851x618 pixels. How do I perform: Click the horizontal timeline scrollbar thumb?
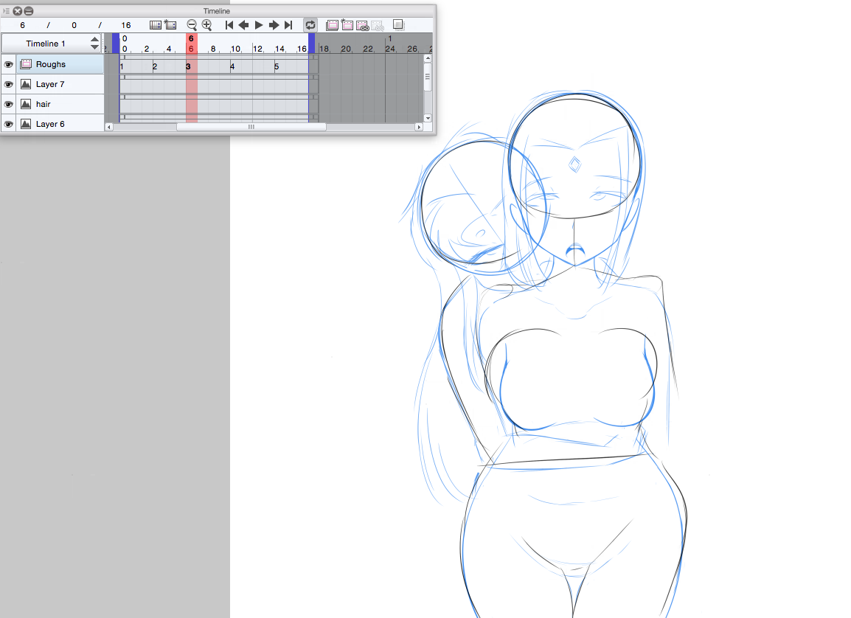(251, 127)
